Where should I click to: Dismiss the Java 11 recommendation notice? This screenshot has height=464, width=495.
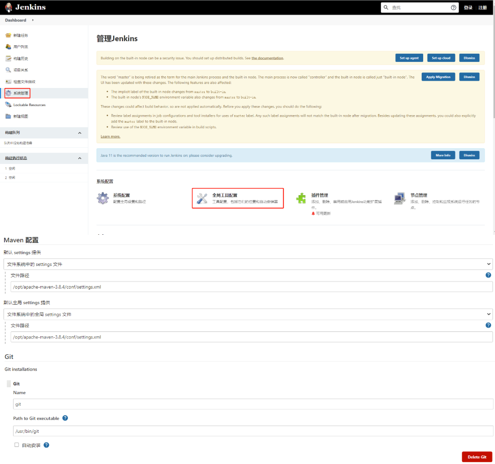[469, 155]
